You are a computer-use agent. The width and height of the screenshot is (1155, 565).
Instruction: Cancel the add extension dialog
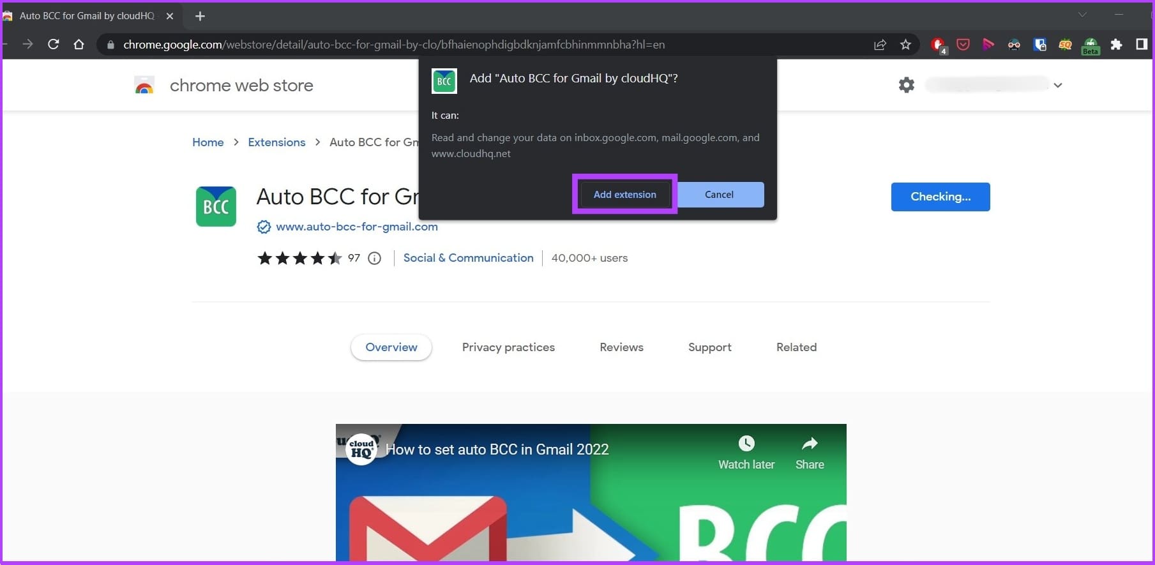tap(719, 194)
